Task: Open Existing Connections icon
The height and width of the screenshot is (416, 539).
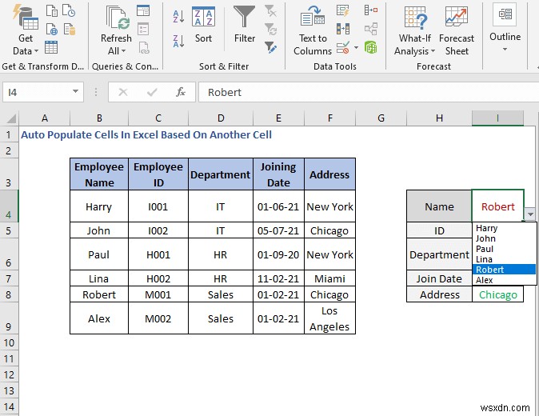Action: [69, 30]
